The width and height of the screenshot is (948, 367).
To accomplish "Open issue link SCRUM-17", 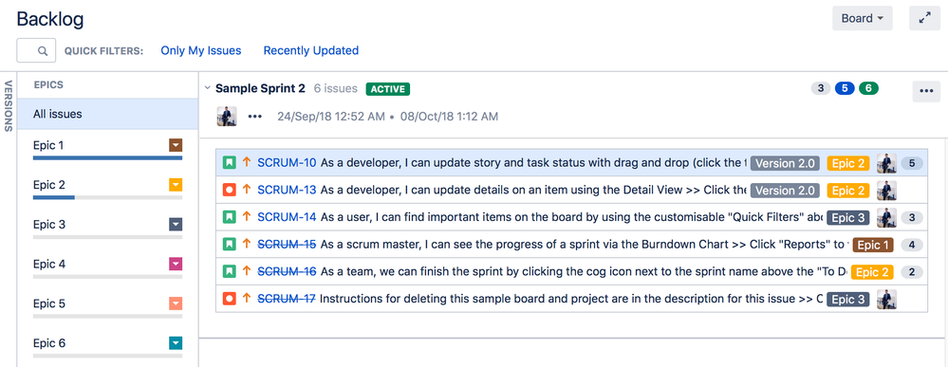I will point(287,299).
